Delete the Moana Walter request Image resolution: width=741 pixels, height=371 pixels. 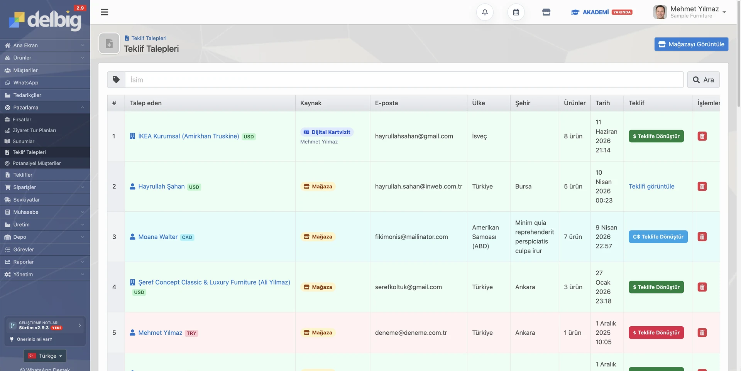702,237
